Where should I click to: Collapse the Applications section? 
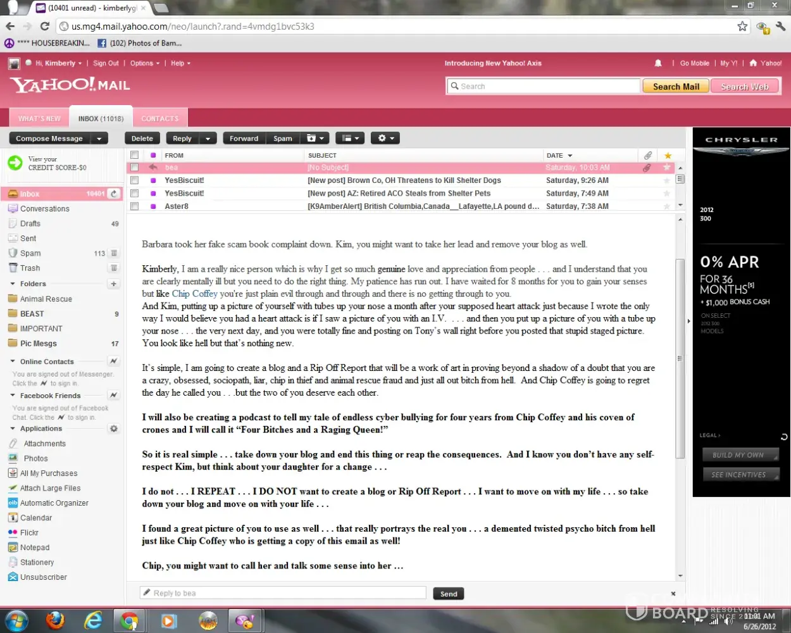(13, 429)
